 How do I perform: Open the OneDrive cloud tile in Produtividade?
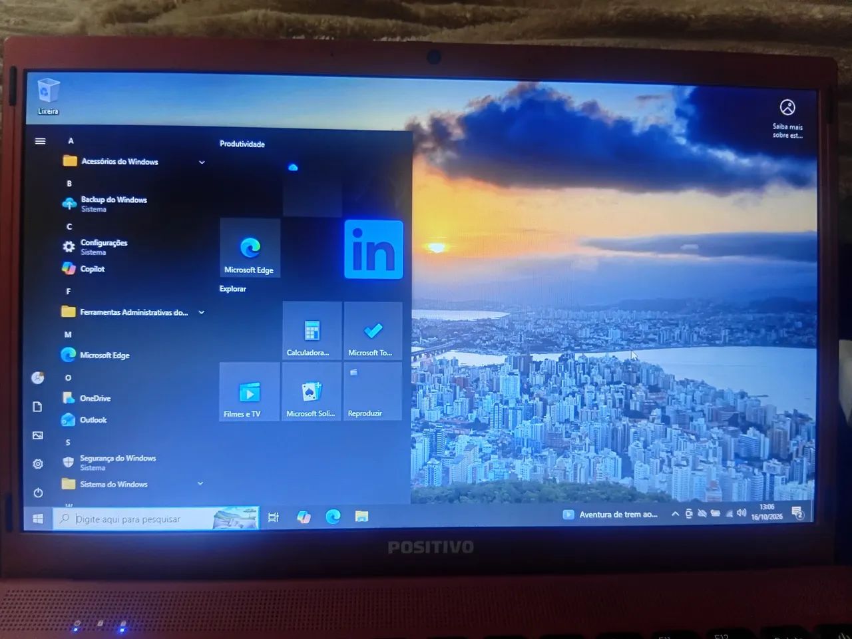coord(312,187)
